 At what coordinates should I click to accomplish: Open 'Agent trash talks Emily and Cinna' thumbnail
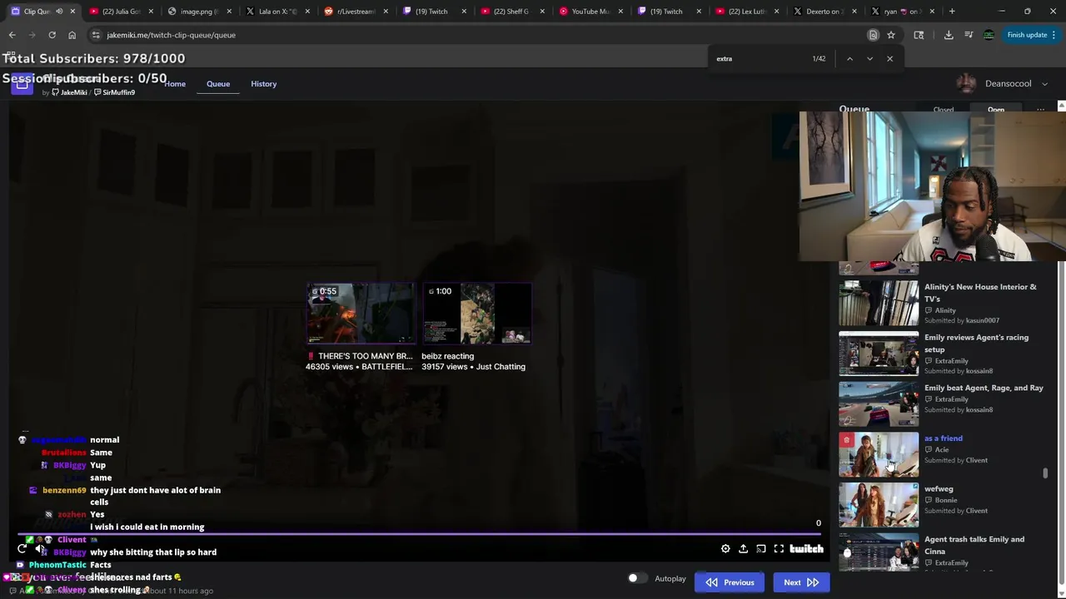(x=879, y=552)
